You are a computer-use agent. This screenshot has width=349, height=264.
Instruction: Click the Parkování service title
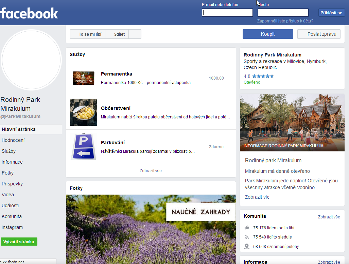(x=113, y=143)
